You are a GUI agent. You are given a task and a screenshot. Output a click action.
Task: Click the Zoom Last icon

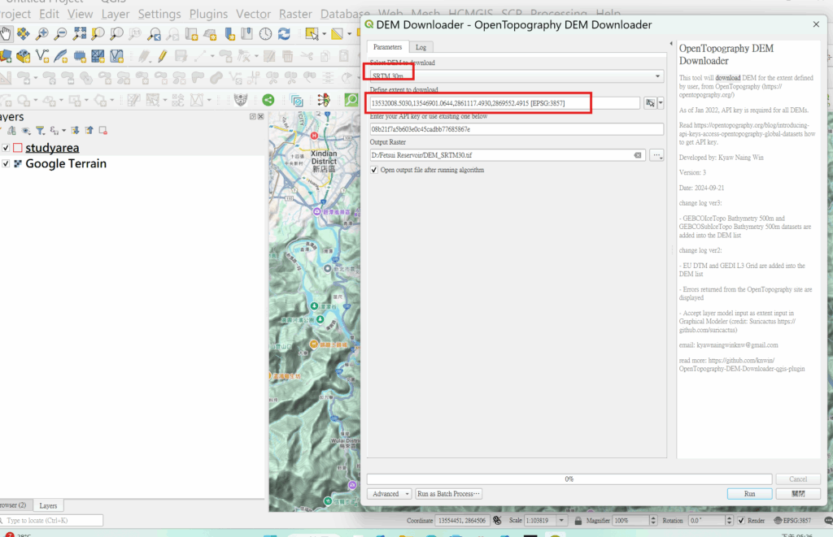(x=154, y=34)
